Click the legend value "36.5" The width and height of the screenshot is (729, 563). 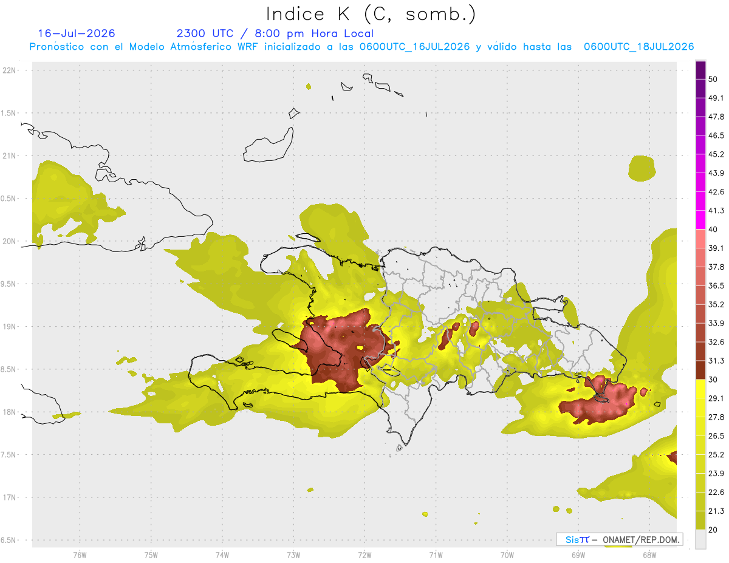(716, 285)
